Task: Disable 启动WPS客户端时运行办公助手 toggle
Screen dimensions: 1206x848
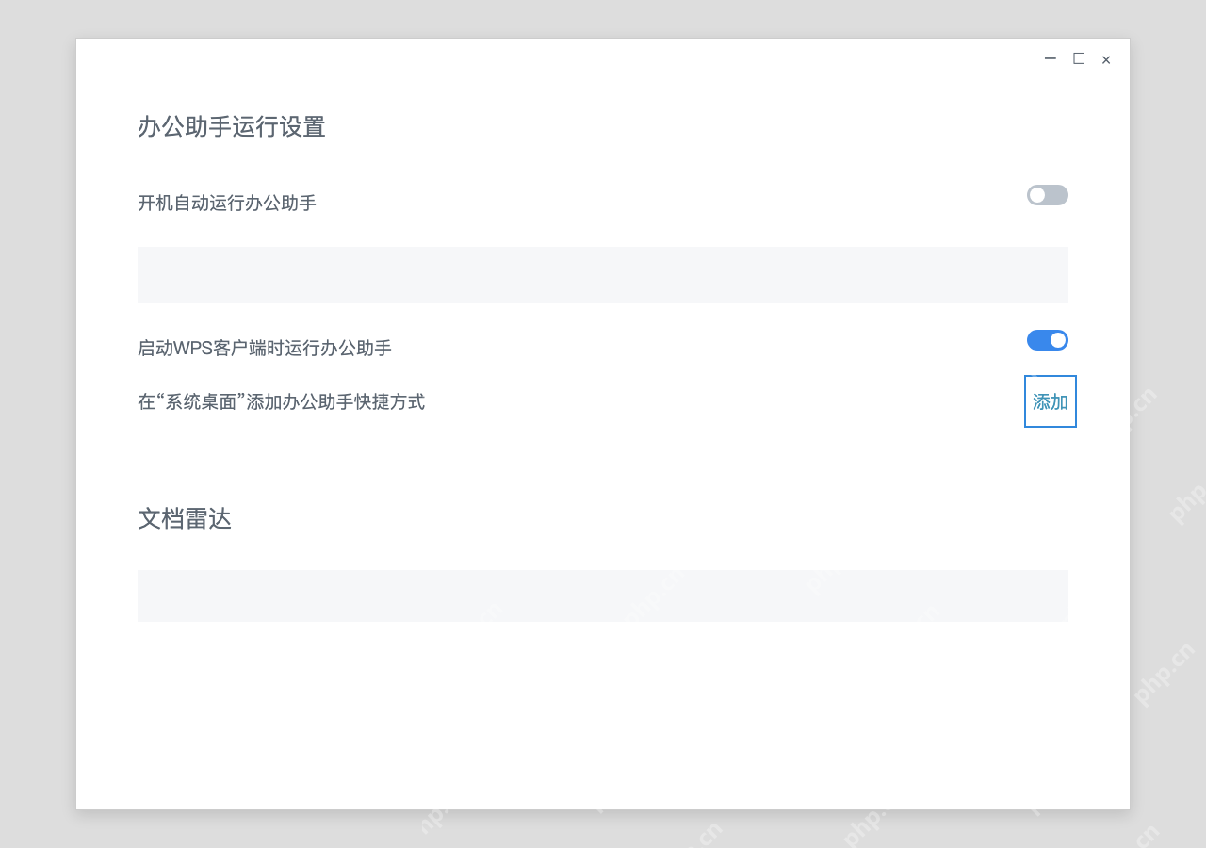Action: 1048,340
